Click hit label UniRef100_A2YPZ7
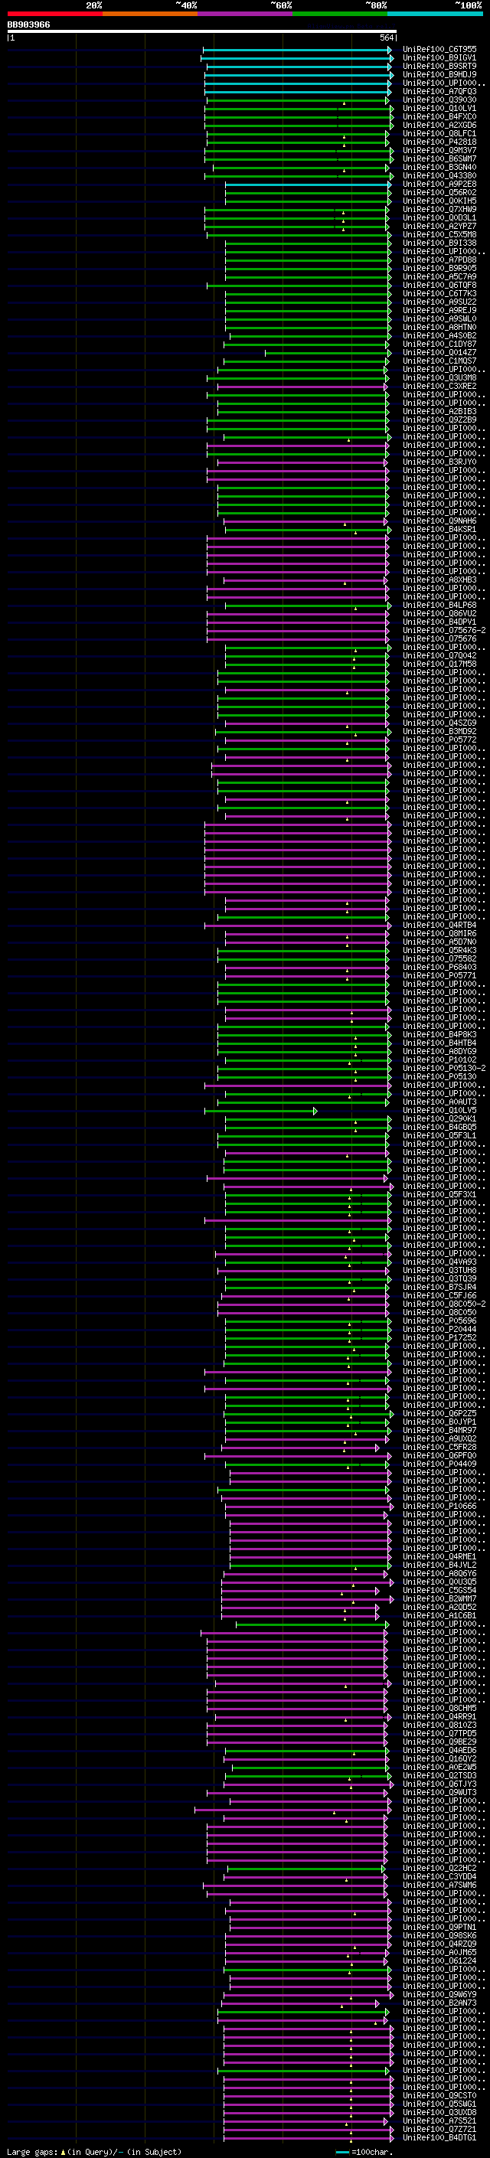490x2158 pixels. tap(439, 226)
